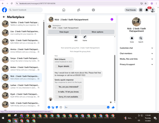Open the account profile avatar menu

153,10
